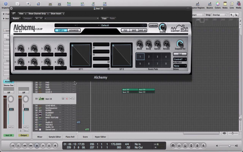Click the Record transport button
This screenshot has width=243, height=152.
55,146
